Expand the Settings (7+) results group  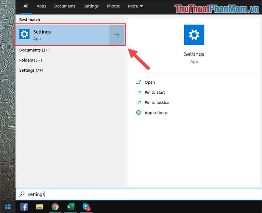tap(31, 70)
